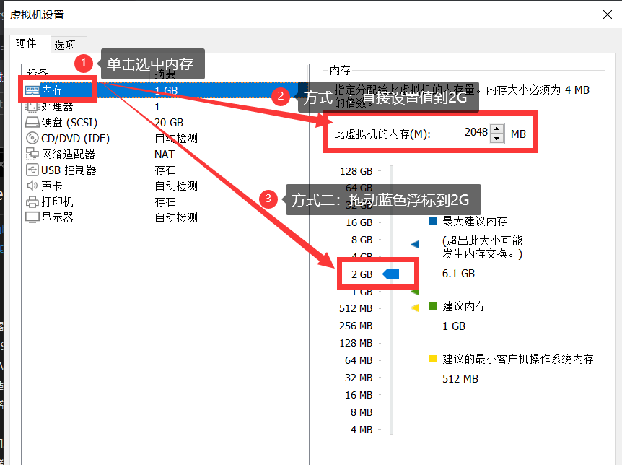Select the 内存 memory device icon

pos(32,90)
